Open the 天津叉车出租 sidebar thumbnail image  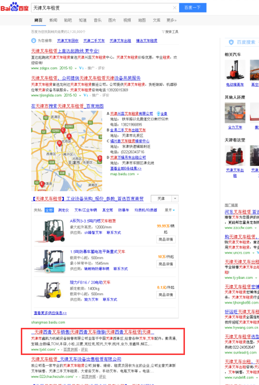[x=235, y=155]
